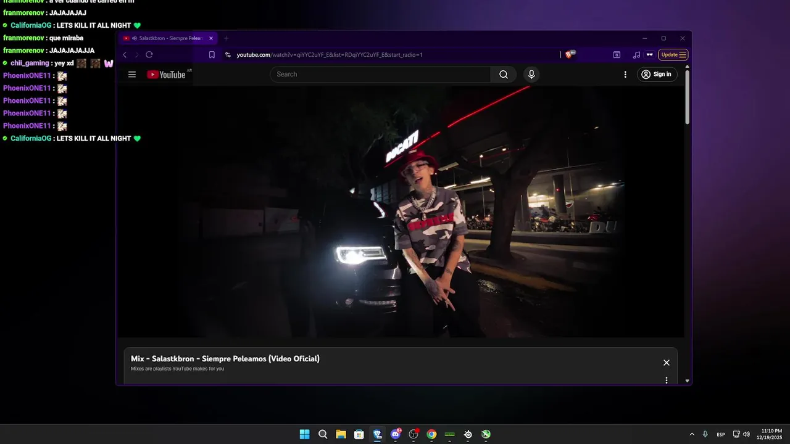Mute the tab using its speaker icon

[x=135, y=38]
